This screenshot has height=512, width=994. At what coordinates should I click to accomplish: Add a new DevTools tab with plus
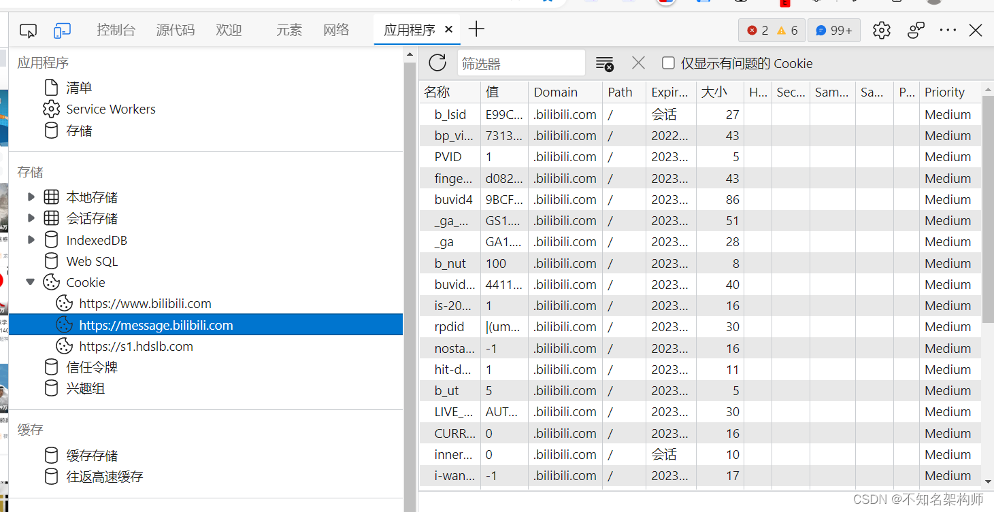pos(476,29)
